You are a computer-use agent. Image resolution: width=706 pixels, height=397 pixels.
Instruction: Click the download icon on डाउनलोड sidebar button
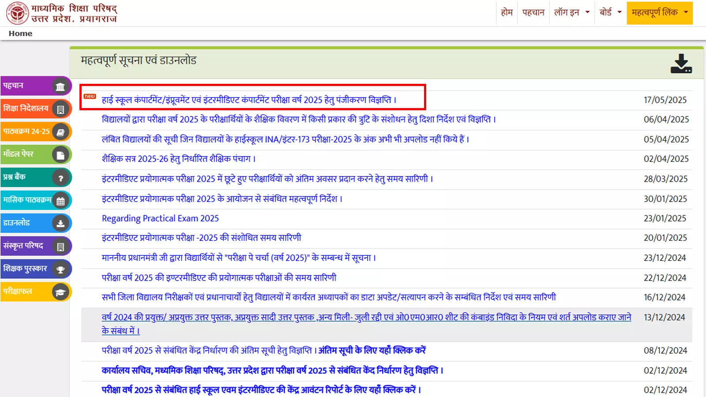pyautogui.click(x=60, y=224)
